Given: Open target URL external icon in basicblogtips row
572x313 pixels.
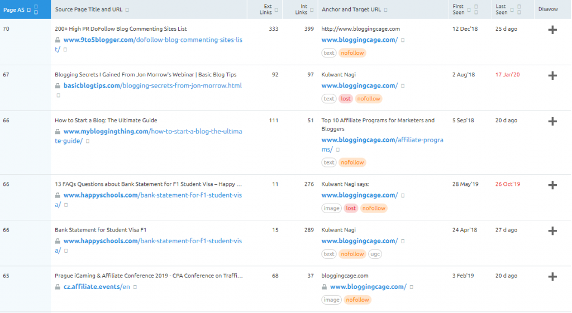Looking at the screenshot, I should pos(403,86).
